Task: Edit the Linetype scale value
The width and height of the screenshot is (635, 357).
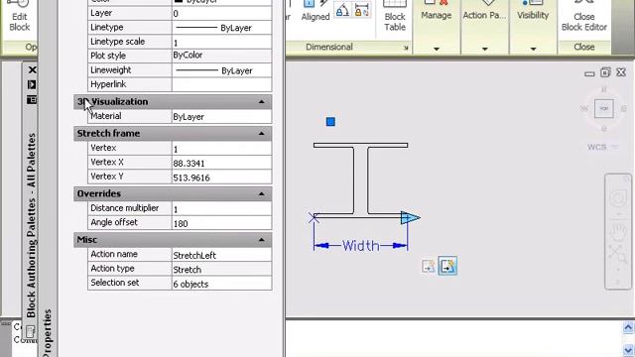Action: (x=221, y=42)
